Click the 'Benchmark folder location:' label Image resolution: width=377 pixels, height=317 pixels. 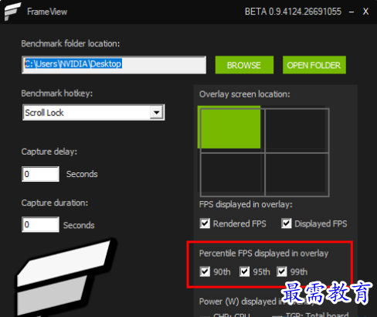point(70,44)
